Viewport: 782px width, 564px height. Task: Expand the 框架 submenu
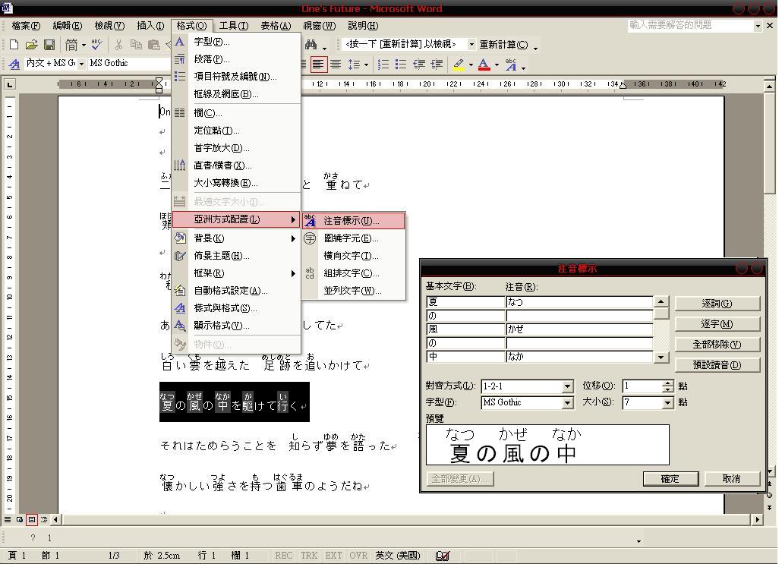(x=236, y=273)
